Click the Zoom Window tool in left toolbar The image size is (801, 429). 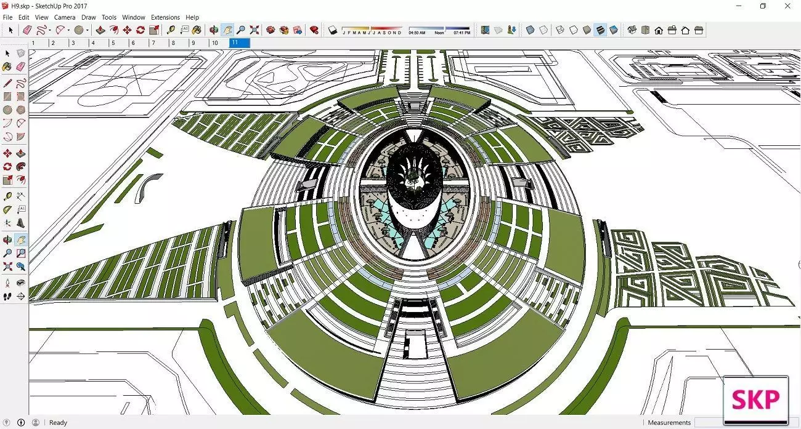click(21, 253)
